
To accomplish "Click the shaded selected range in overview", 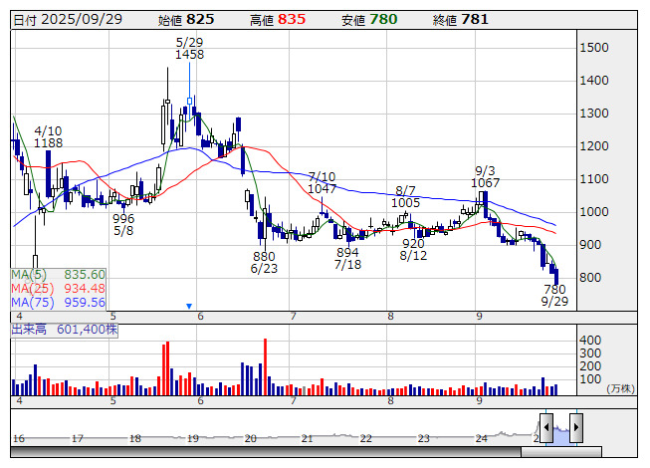I will [x=561, y=435].
